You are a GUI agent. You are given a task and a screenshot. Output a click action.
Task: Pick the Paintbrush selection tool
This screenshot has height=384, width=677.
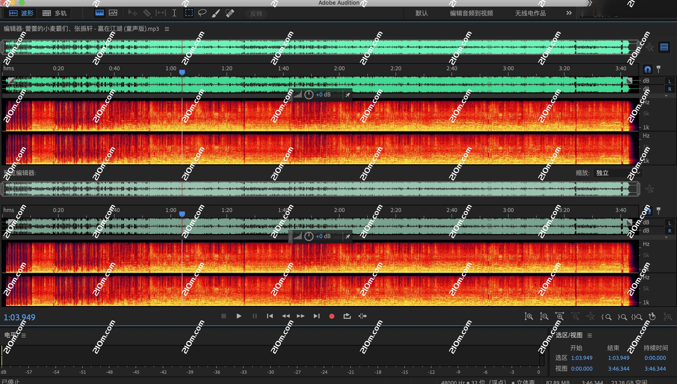(215, 13)
